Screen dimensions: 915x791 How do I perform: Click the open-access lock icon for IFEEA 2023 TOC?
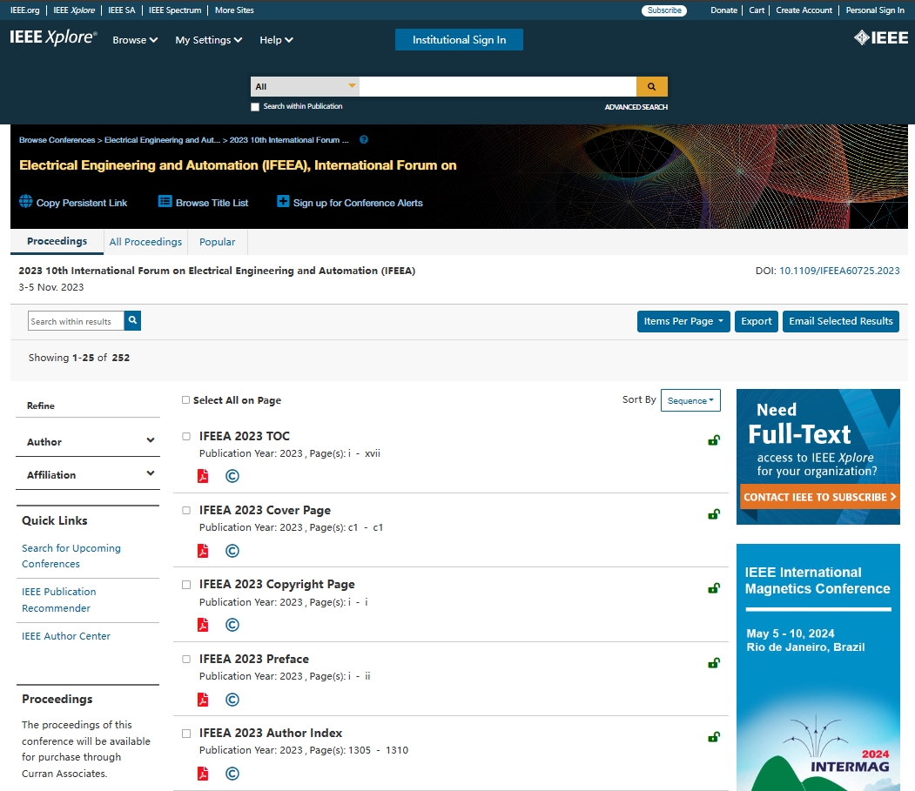714,439
